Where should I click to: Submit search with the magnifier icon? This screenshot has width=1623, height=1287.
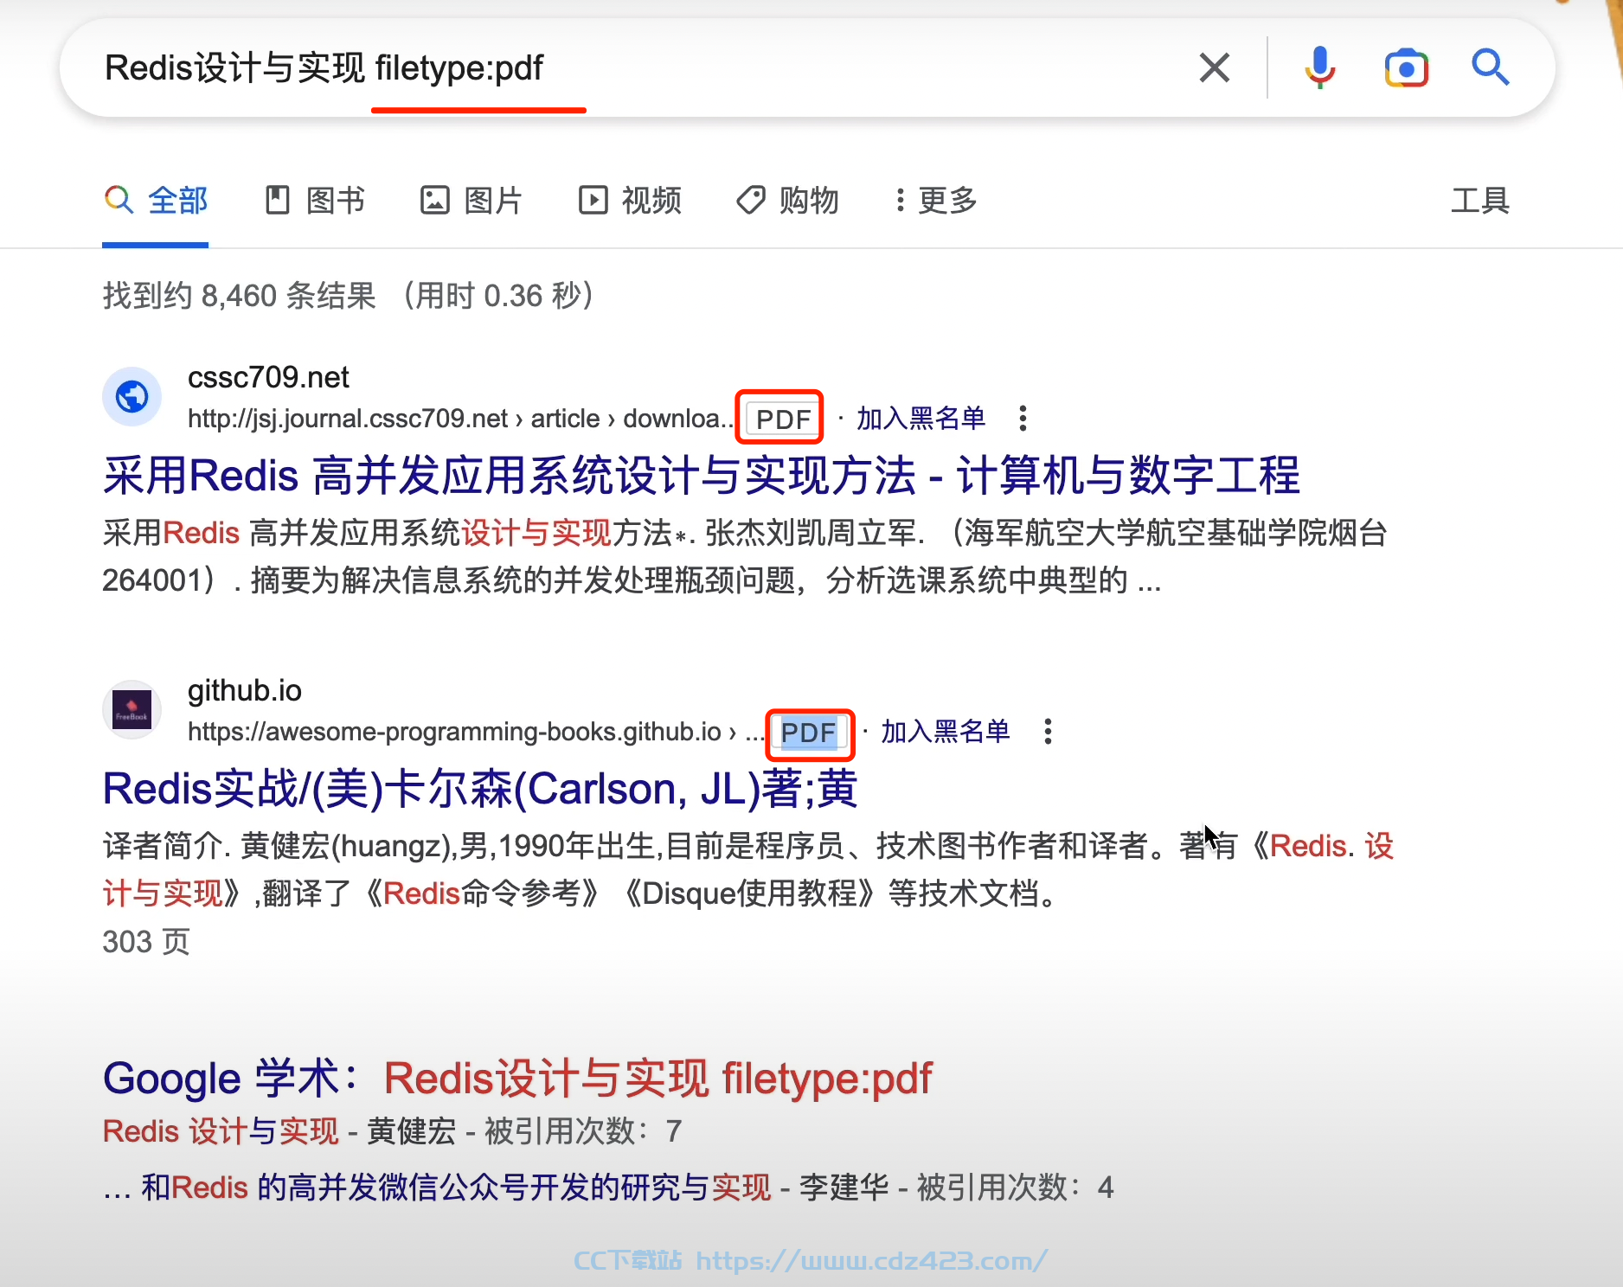(x=1491, y=67)
